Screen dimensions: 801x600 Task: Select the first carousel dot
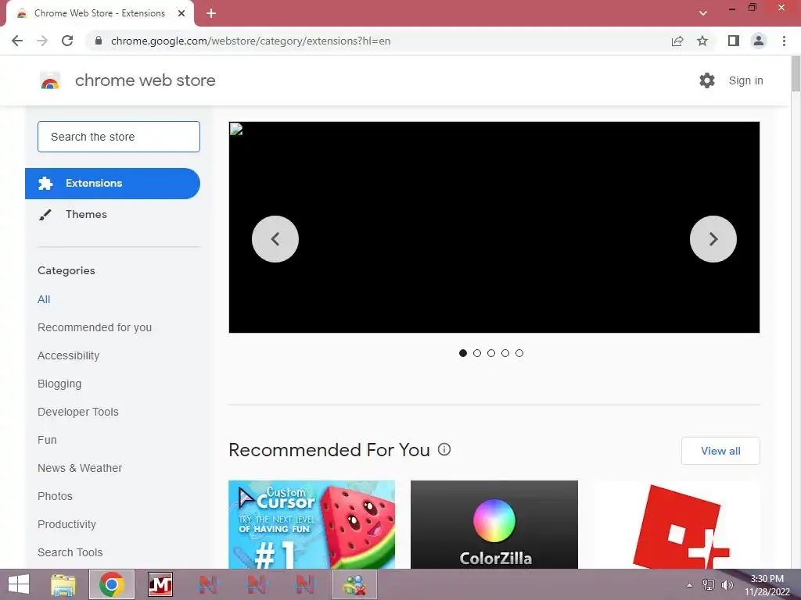(x=463, y=353)
